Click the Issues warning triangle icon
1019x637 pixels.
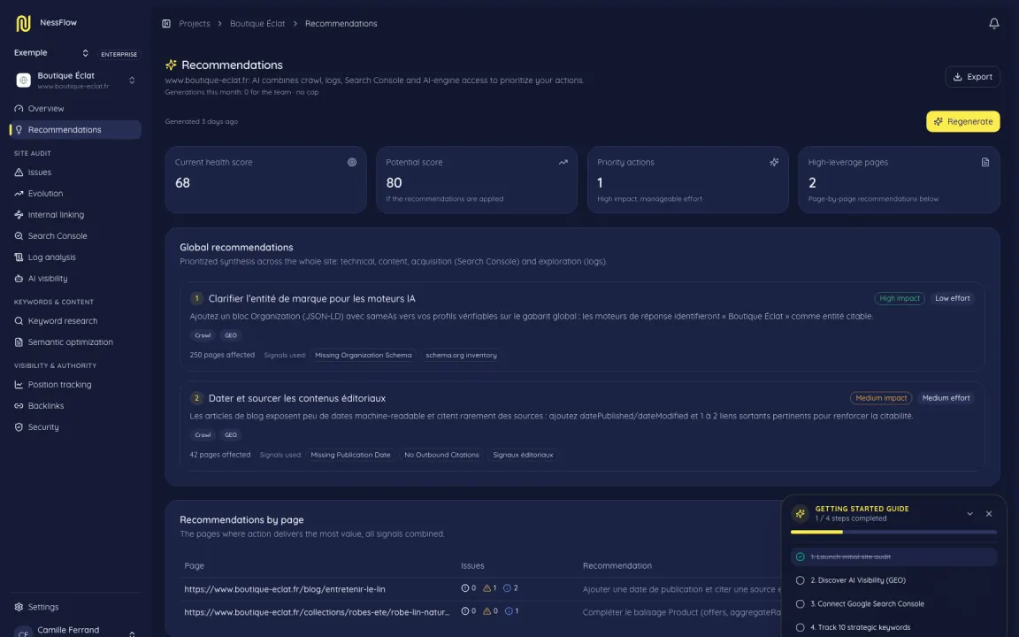coord(19,173)
